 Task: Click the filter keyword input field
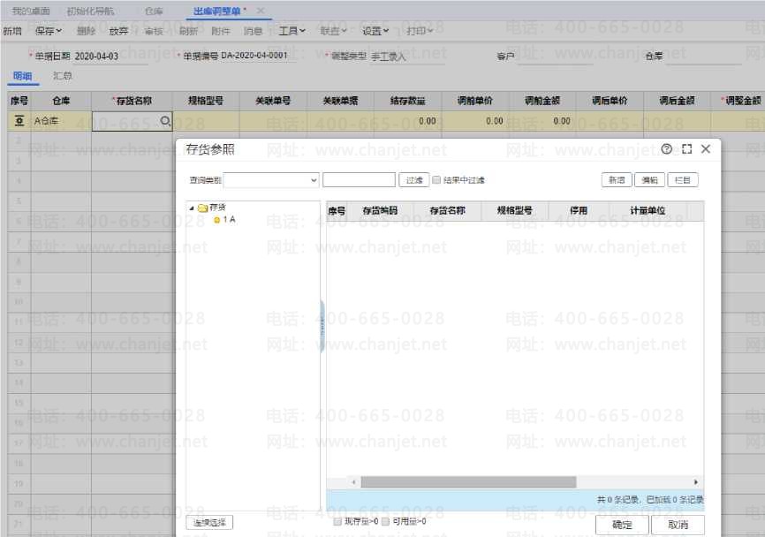click(359, 180)
